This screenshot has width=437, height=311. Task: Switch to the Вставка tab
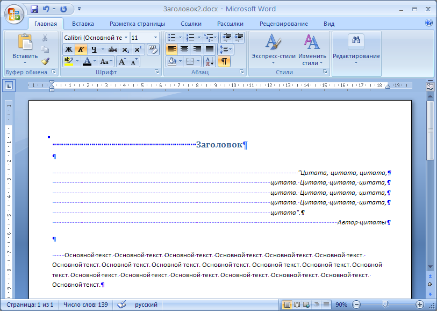pos(83,24)
